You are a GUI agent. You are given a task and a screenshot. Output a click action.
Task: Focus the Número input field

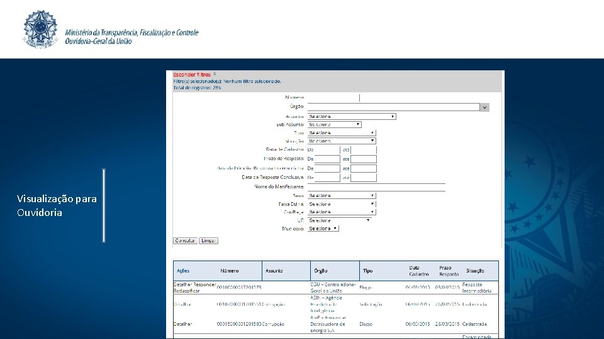(x=333, y=98)
